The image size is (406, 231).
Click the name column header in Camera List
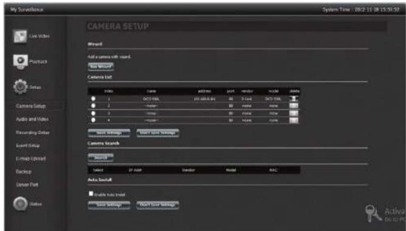point(151,91)
